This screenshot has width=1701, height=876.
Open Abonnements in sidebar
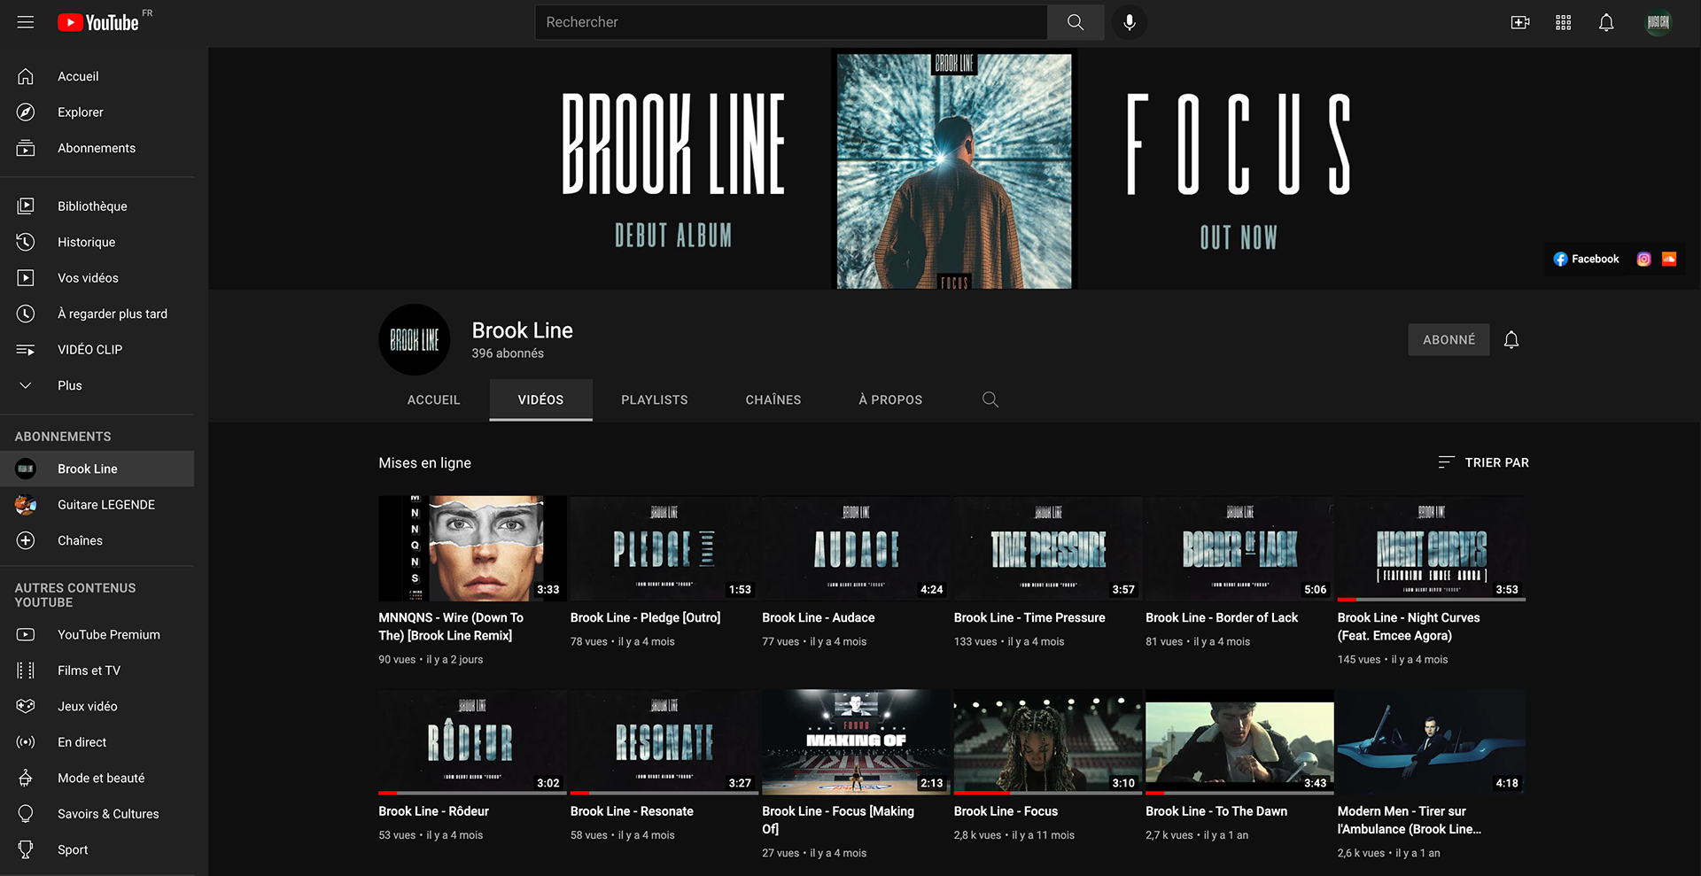click(97, 148)
